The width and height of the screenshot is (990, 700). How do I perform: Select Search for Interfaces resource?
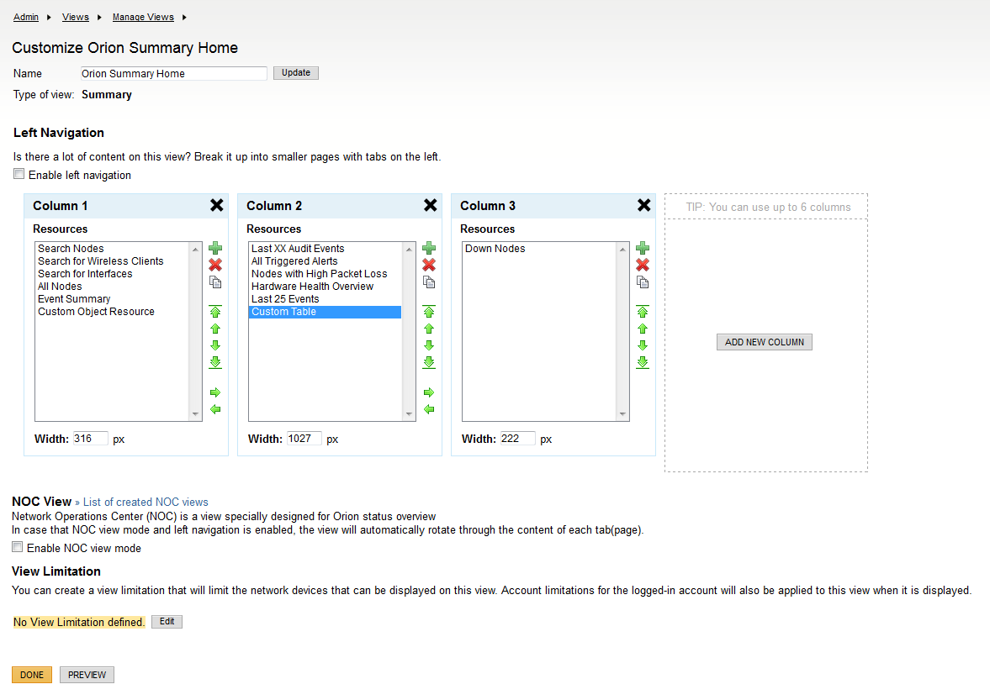[113, 274]
